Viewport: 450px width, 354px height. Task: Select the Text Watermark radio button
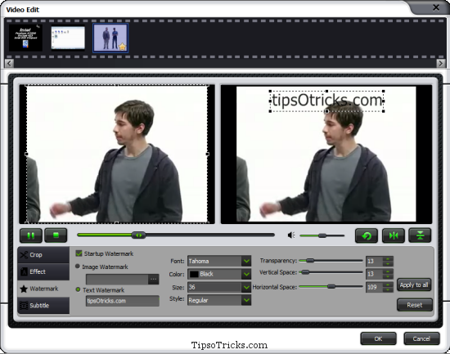coord(78,289)
